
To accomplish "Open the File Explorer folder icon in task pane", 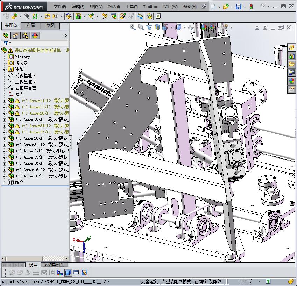I will click(x=291, y=64).
